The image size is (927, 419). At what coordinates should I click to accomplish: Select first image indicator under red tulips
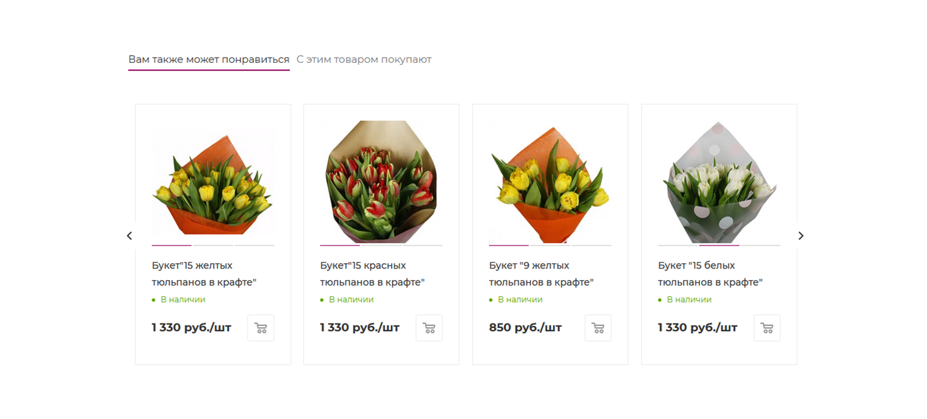tap(340, 246)
